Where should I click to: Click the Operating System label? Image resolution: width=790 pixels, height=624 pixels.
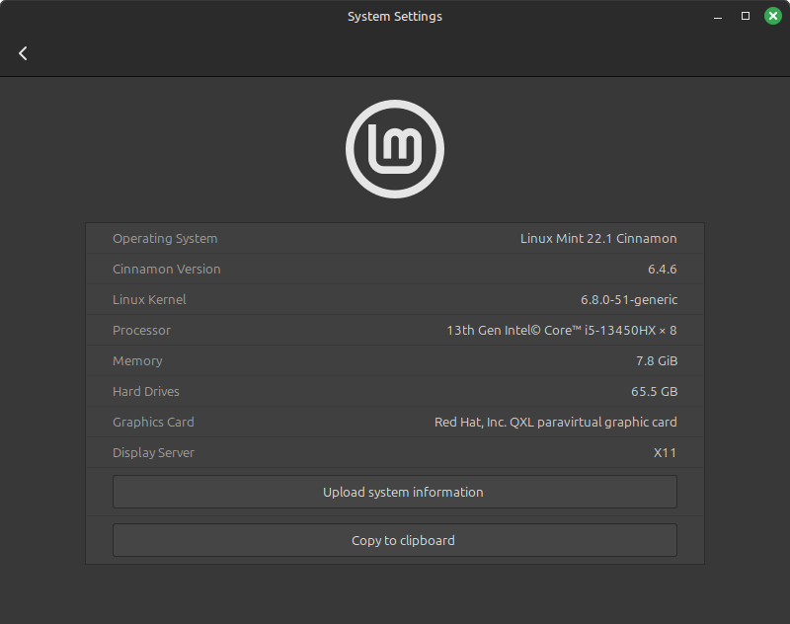click(x=165, y=238)
